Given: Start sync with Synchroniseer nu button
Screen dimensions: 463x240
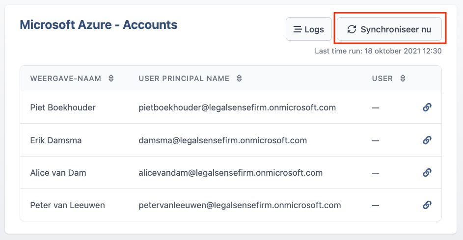Looking at the screenshot, I should (x=389, y=29).
